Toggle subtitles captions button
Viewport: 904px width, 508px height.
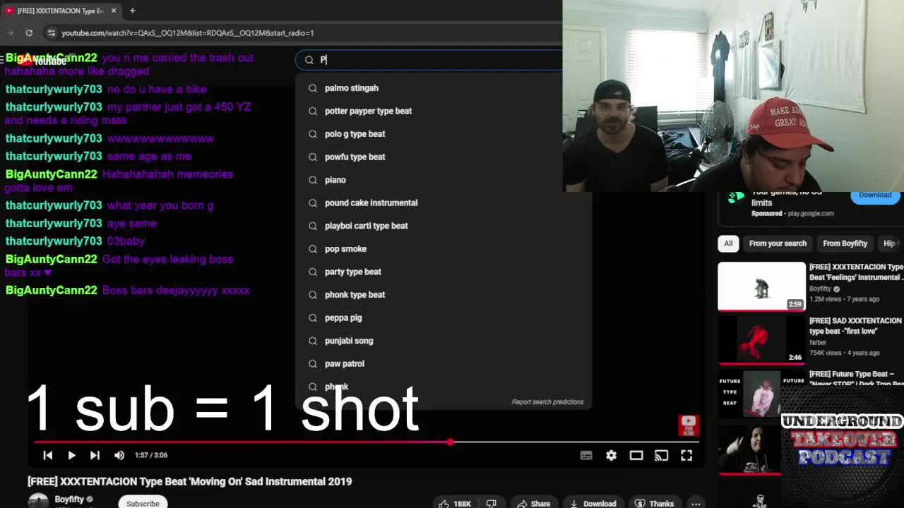click(x=586, y=455)
